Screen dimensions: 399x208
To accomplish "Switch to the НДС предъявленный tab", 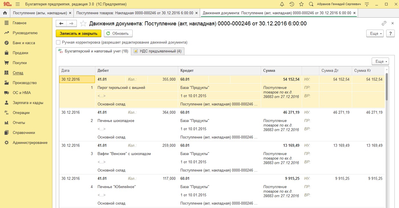I will point(158,51).
